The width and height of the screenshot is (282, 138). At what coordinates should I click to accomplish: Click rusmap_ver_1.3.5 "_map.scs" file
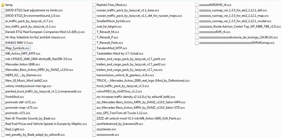[234, 16]
